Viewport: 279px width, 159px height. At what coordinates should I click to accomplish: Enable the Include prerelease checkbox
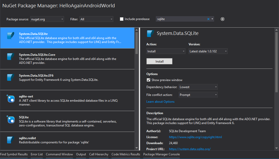coord(122,19)
